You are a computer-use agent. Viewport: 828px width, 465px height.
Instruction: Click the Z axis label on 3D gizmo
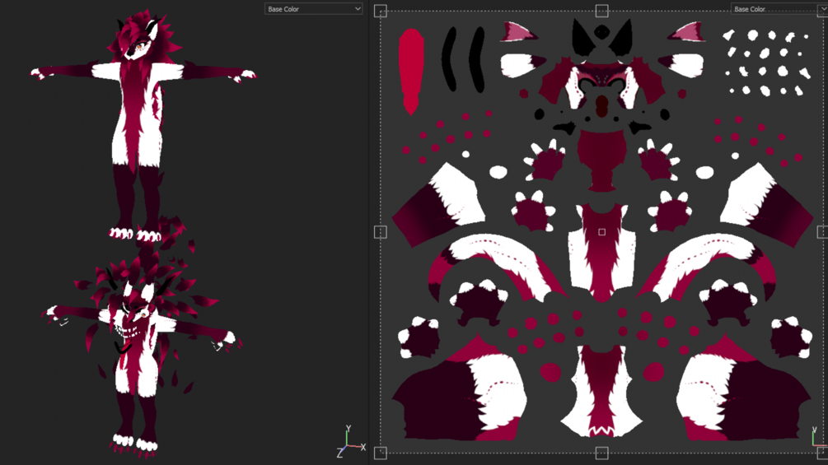tap(339, 453)
